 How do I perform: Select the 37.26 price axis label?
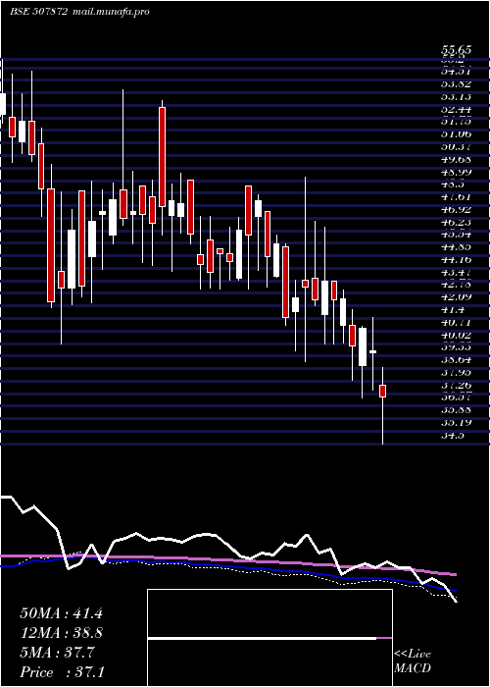[456, 385]
